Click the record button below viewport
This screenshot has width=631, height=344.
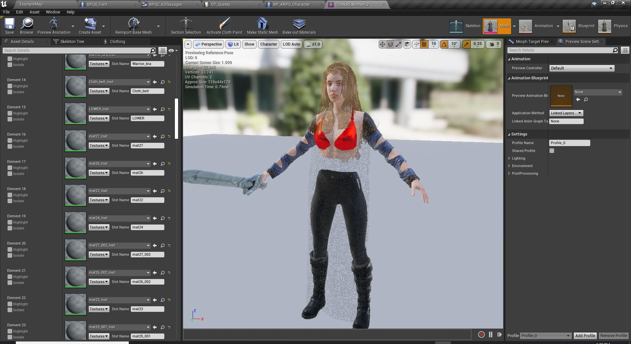click(481, 334)
